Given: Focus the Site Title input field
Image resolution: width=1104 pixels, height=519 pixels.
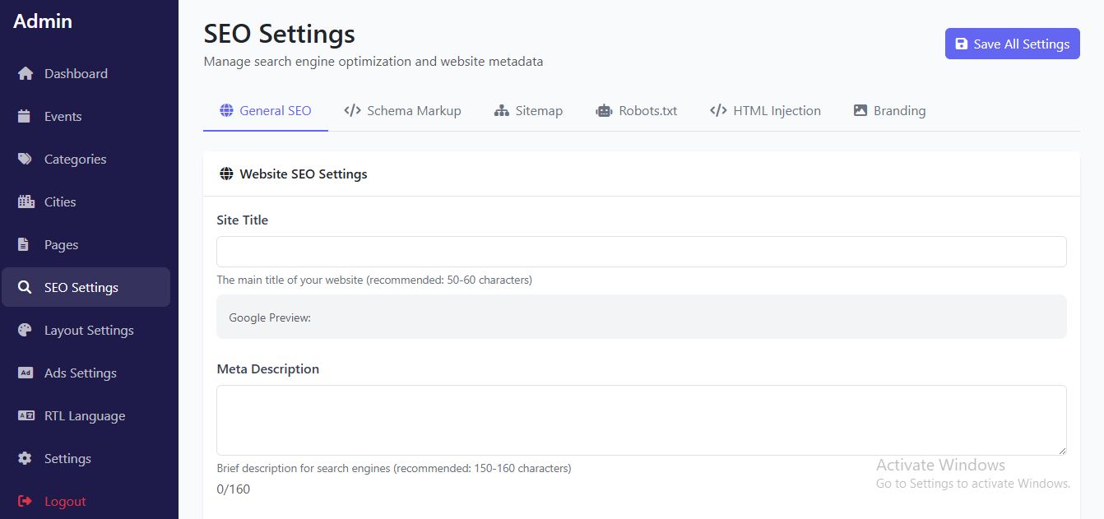Looking at the screenshot, I should (641, 252).
